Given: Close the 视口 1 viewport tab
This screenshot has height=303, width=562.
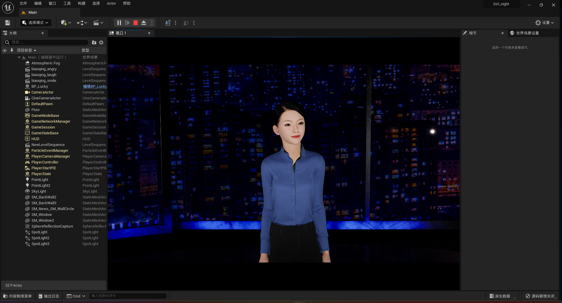Looking at the screenshot, I should tap(149, 33).
